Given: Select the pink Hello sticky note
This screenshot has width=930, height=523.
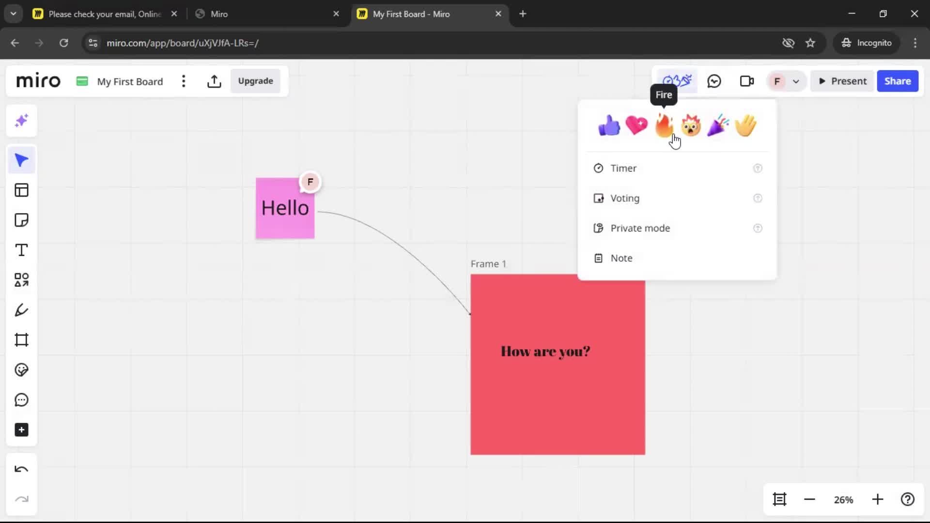Looking at the screenshot, I should pos(285,208).
